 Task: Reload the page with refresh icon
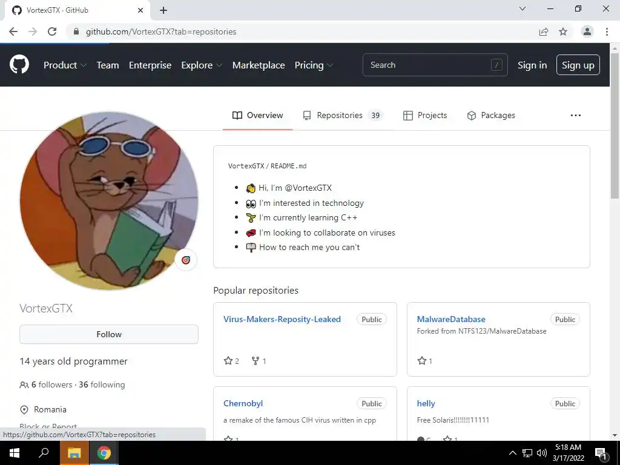pos(52,31)
